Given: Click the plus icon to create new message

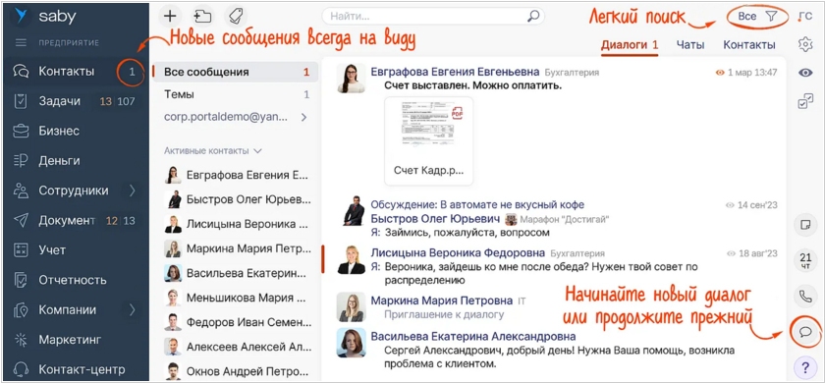Looking at the screenshot, I should [169, 16].
